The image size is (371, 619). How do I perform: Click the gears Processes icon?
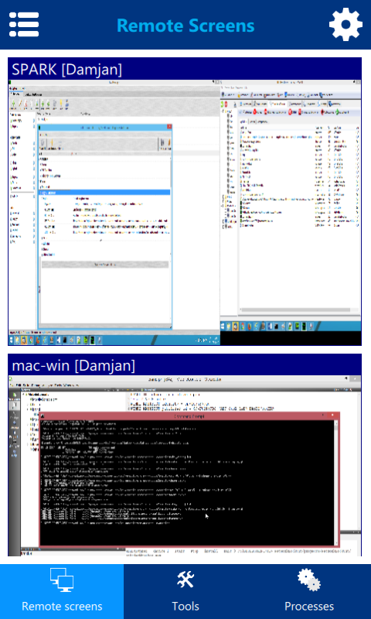click(x=309, y=580)
